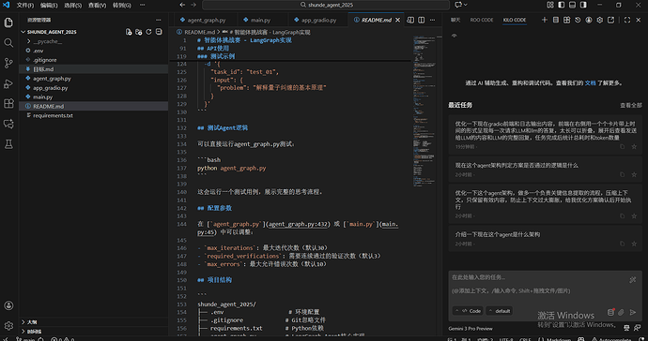Click the command center search box

[326, 5]
